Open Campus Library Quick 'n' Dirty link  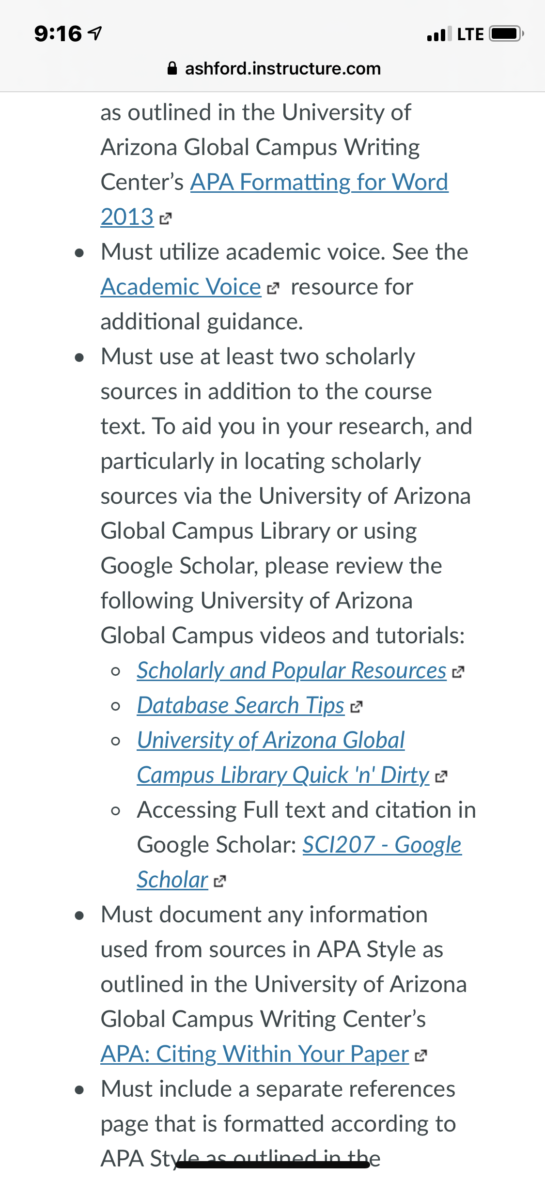[x=283, y=776]
